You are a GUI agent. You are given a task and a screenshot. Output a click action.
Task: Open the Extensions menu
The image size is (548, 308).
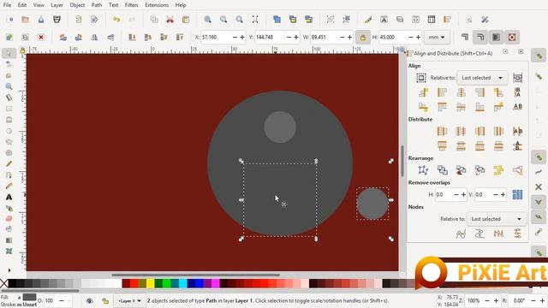click(157, 5)
